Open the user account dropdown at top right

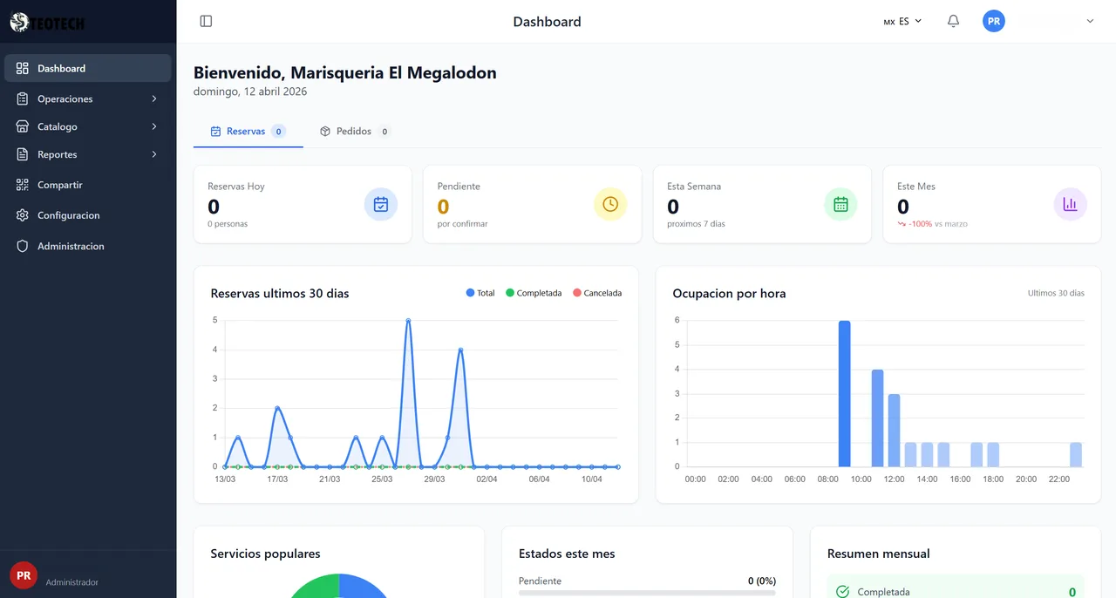click(1089, 20)
